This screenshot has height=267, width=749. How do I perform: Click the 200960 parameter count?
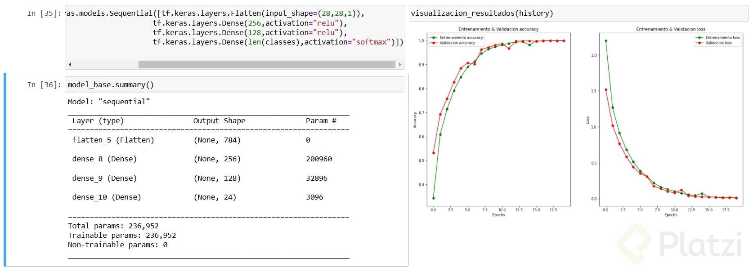(319, 159)
